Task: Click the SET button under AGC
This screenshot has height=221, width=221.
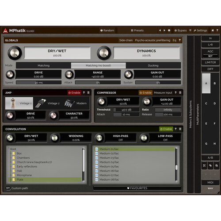Action: pos(210,56)
